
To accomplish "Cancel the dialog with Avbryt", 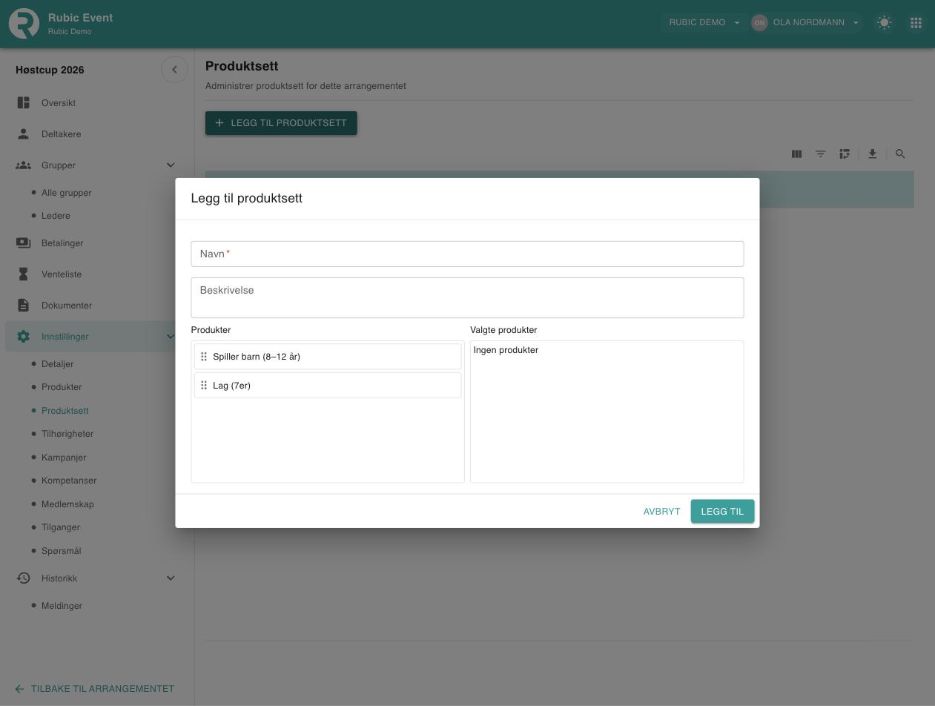I will tap(661, 512).
